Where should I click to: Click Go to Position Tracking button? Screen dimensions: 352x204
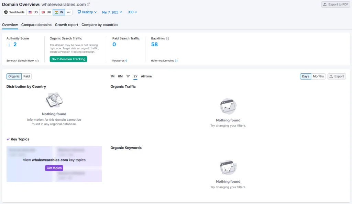click(x=68, y=59)
